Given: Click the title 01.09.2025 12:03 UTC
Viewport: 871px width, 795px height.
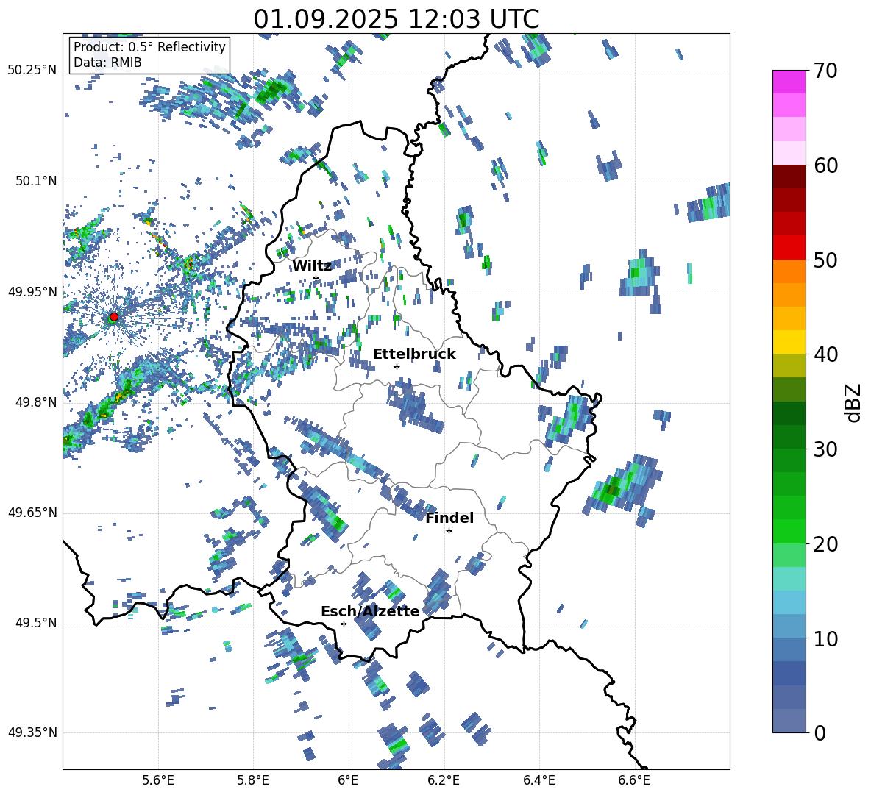Looking at the screenshot, I should [x=396, y=19].
